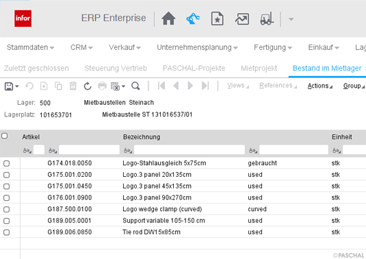Click the Refresh icon
Viewport: 366px width, 259px height.
pos(88,86)
